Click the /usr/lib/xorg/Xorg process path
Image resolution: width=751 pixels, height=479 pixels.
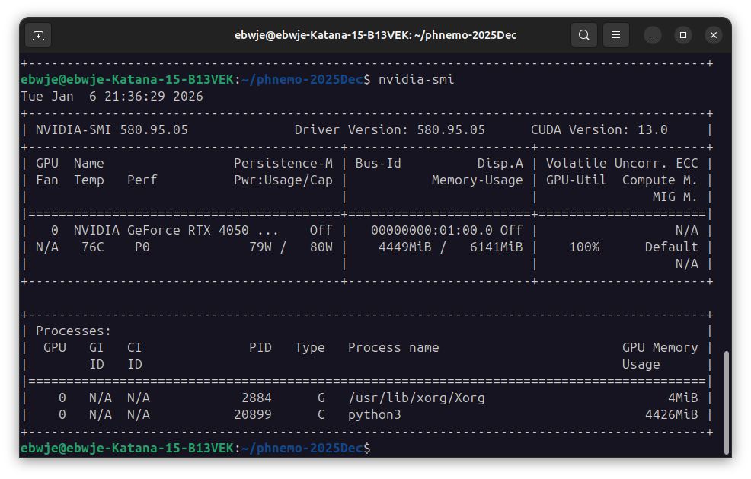416,398
